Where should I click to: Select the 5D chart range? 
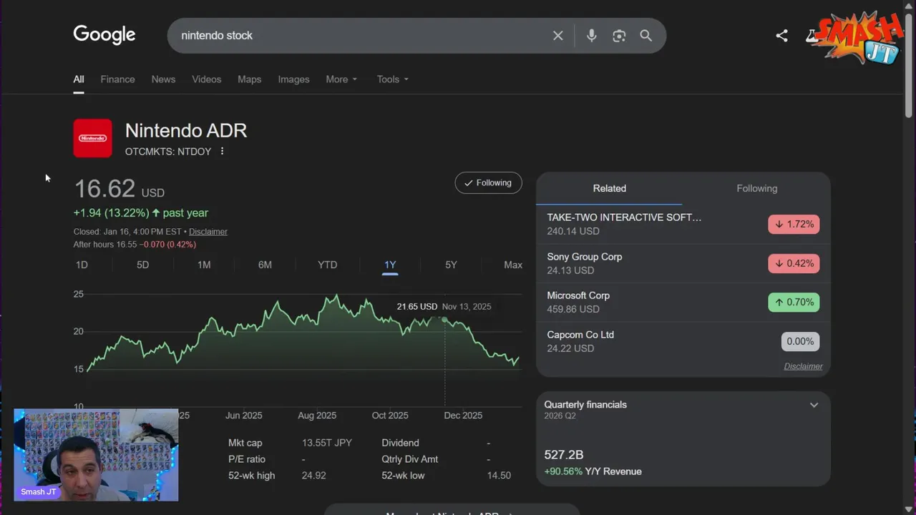tap(142, 265)
